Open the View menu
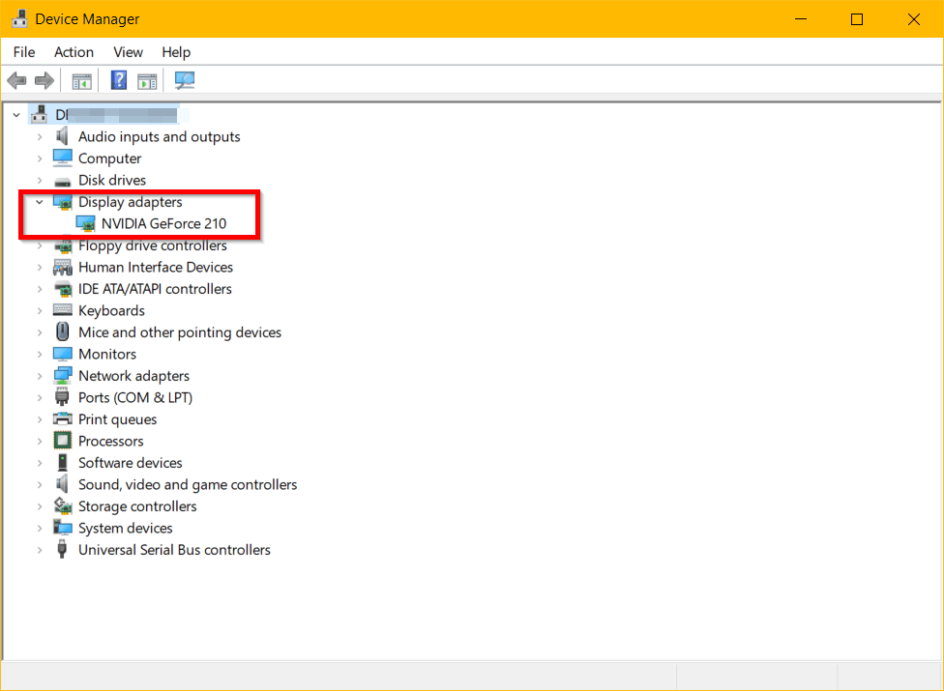This screenshot has height=691, width=944. 127,52
